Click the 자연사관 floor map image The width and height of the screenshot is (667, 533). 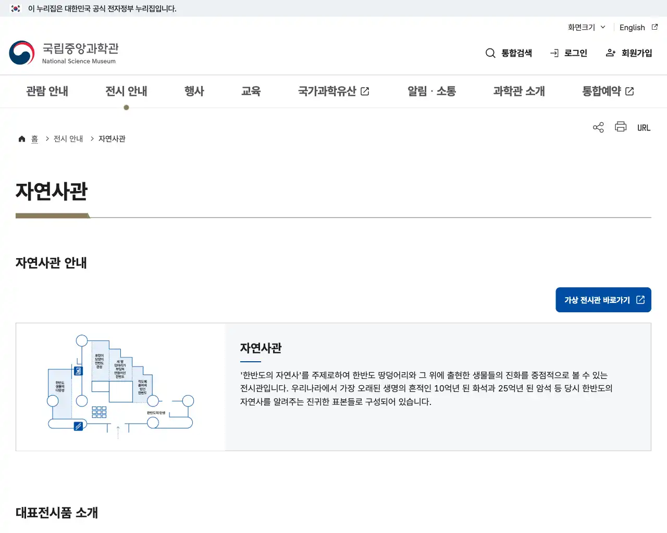(x=120, y=386)
